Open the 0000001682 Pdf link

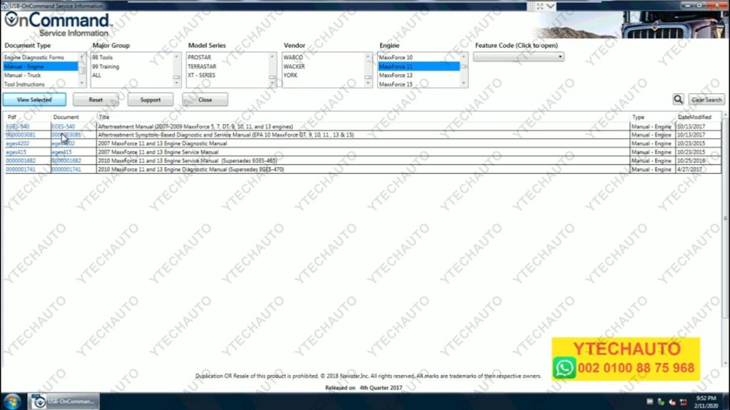(x=21, y=161)
